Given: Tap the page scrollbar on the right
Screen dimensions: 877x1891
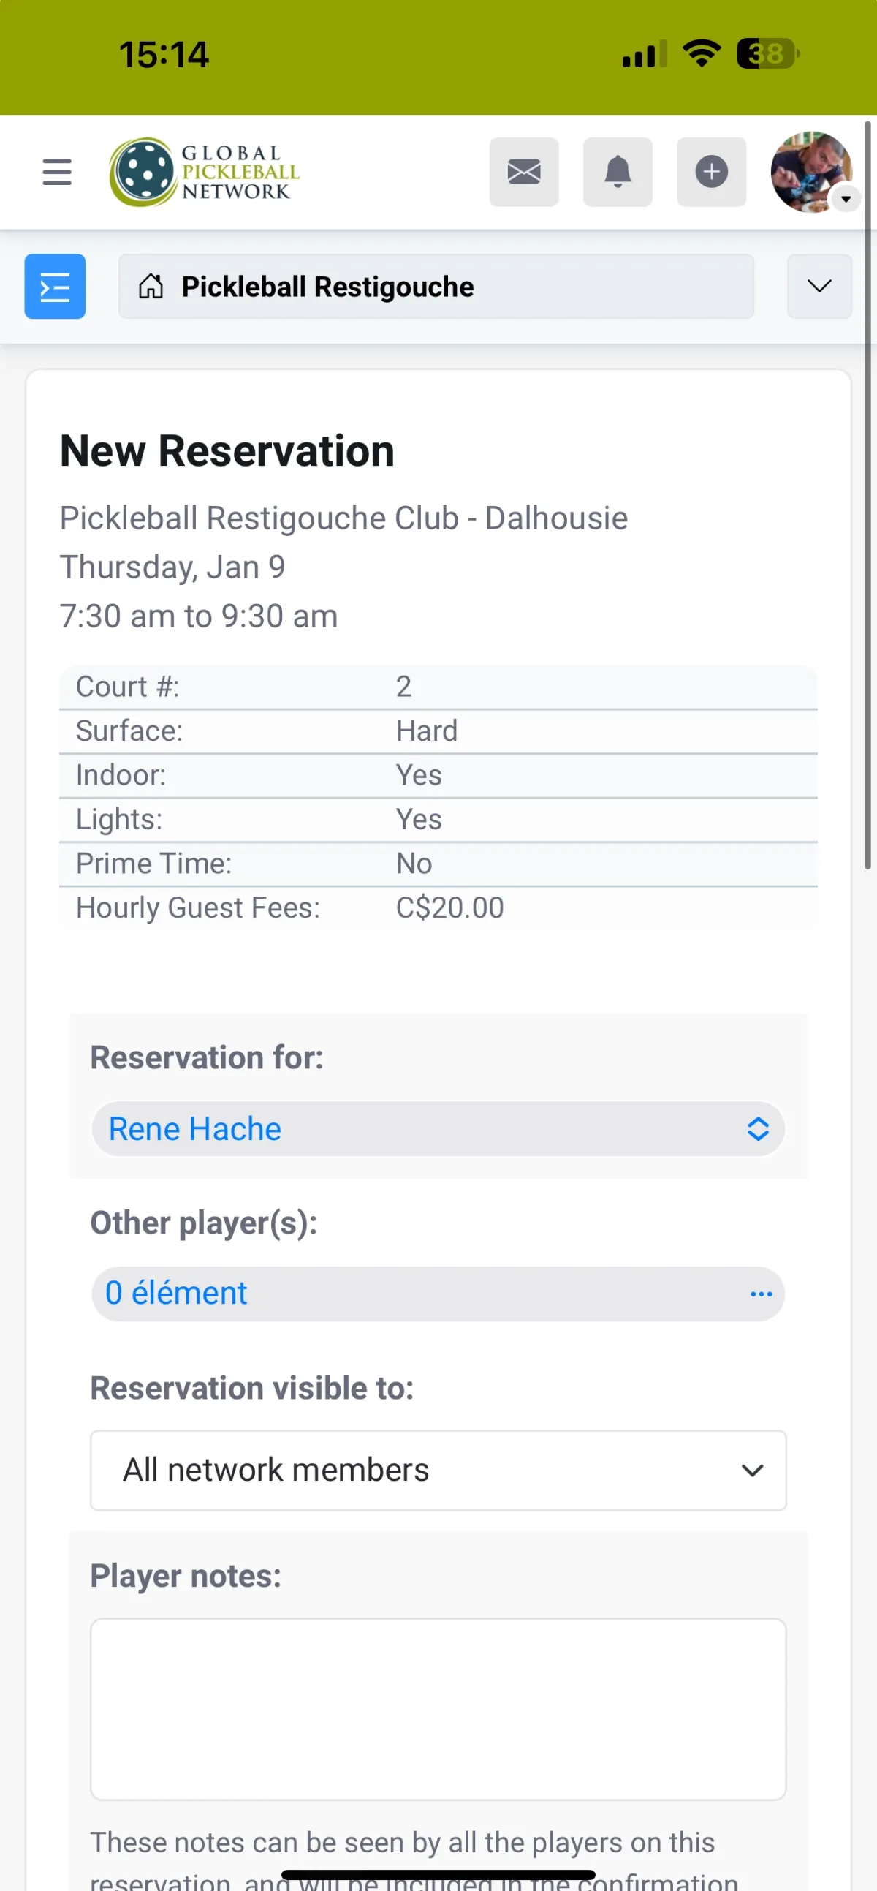Looking at the screenshot, I should click(x=867, y=496).
